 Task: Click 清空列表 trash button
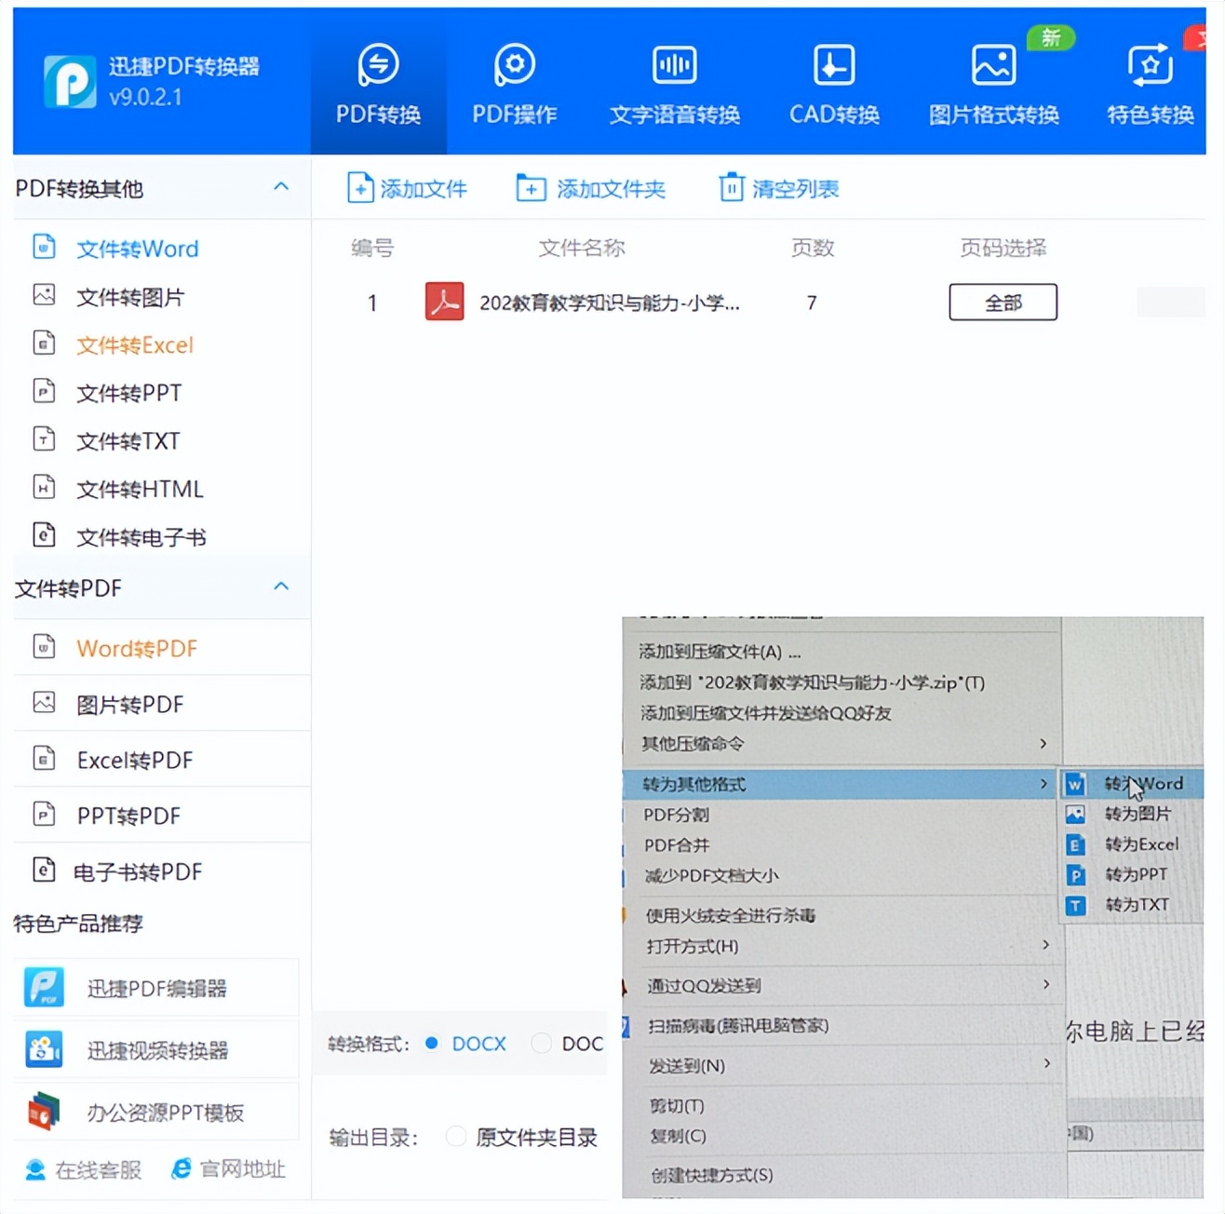[x=778, y=188]
